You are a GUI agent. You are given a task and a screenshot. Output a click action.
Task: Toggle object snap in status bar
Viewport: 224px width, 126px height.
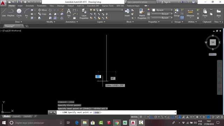(173, 117)
